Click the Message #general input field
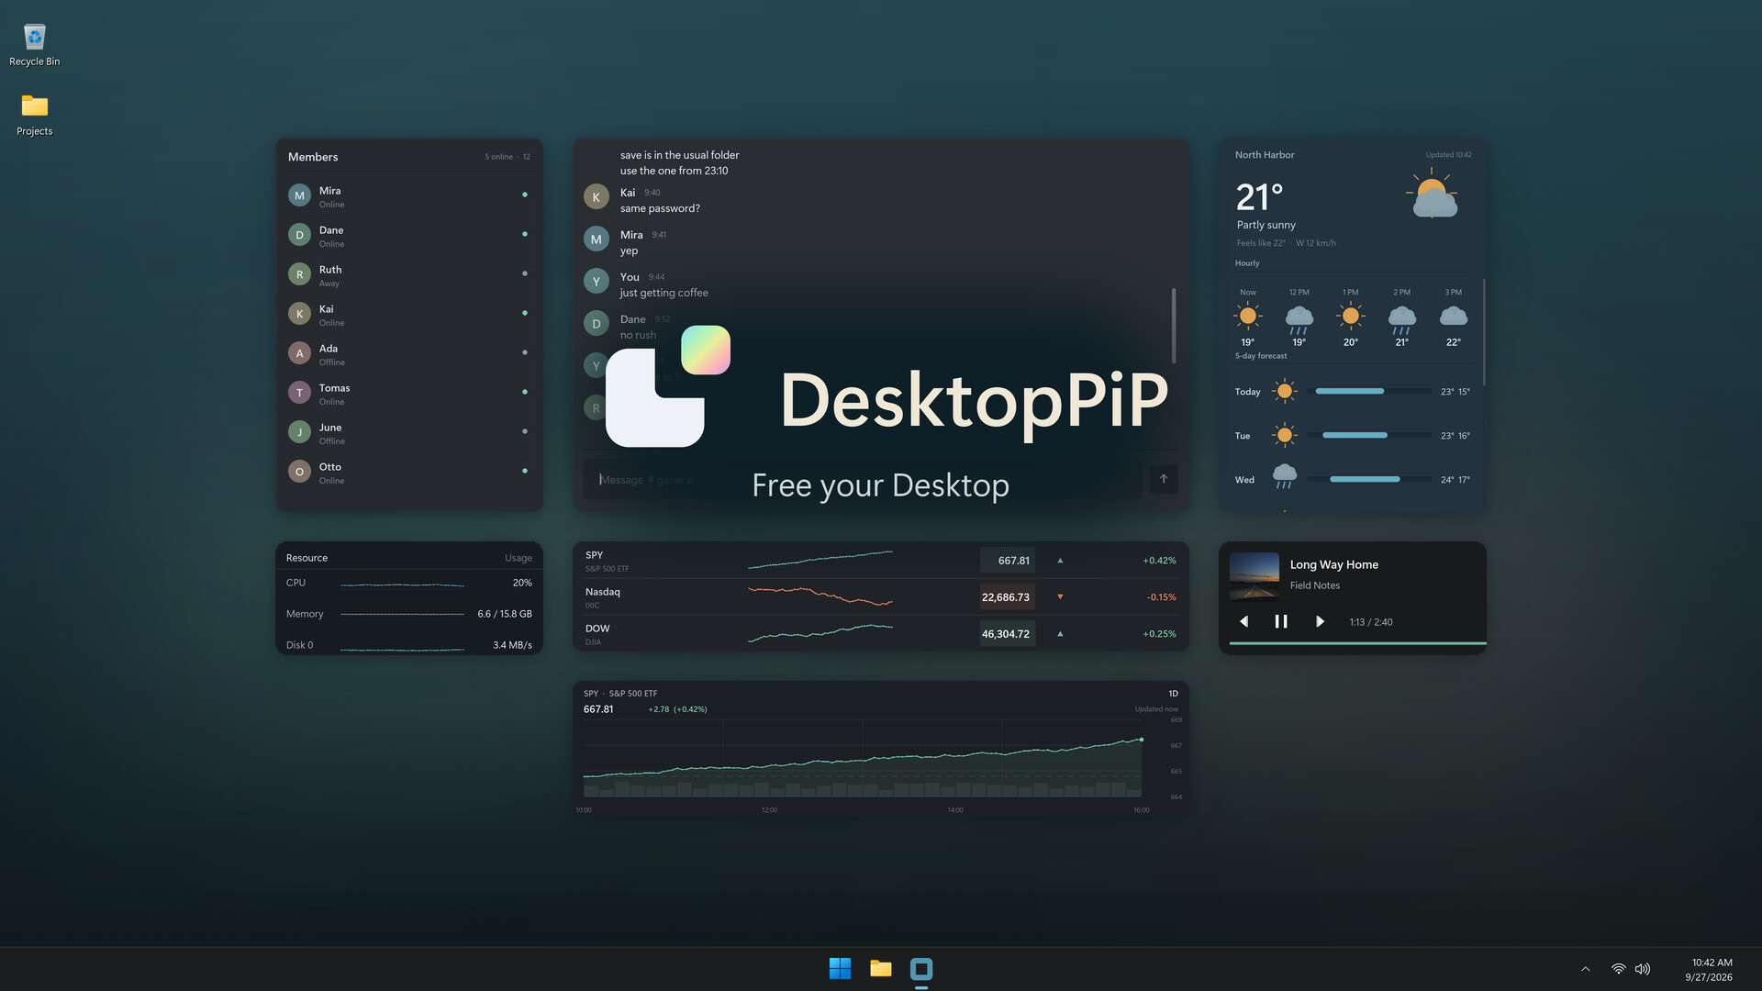Viewport: 1762px width, 991px height. tap(863, 479)
